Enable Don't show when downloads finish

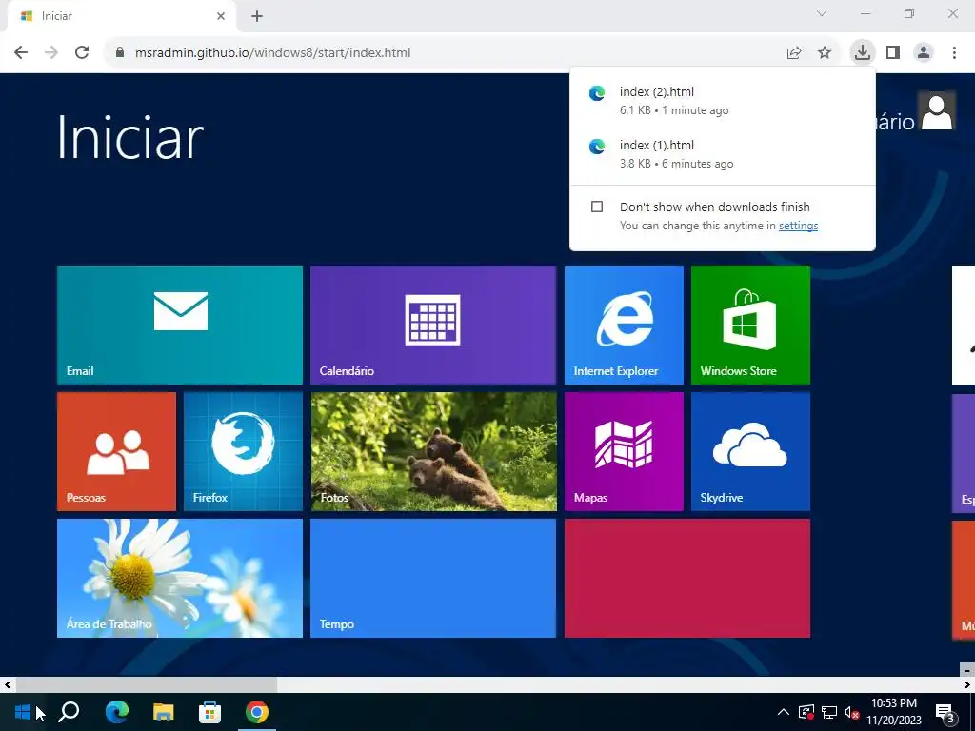coord(597,207)
